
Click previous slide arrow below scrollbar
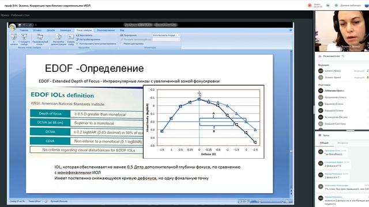[x=291, y=190]
